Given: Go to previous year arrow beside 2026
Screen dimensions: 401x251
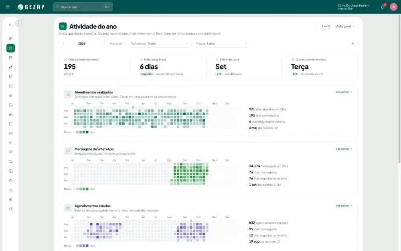Looking at the screenshot, I should [x=64, y=43].
